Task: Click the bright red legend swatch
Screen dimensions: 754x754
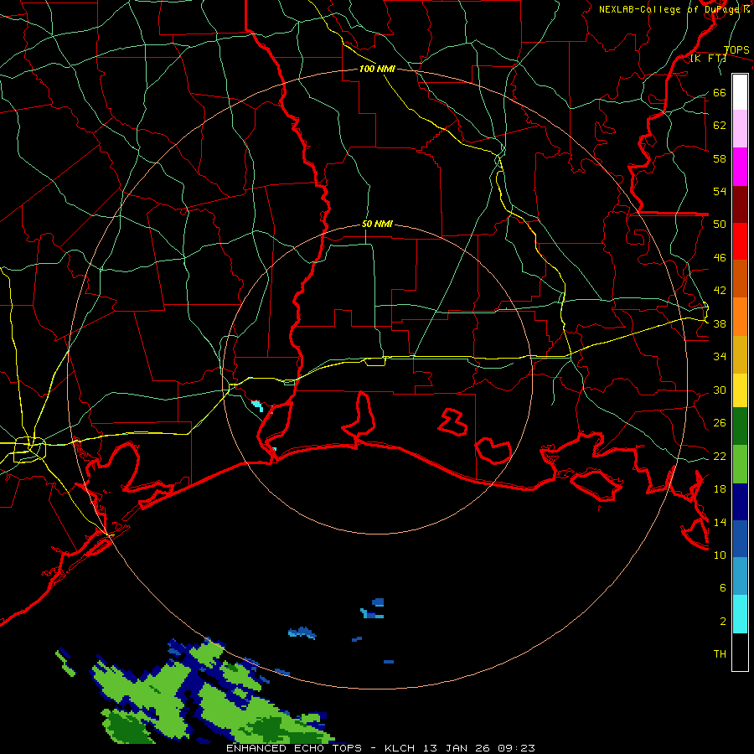Action: click(740, 241)
